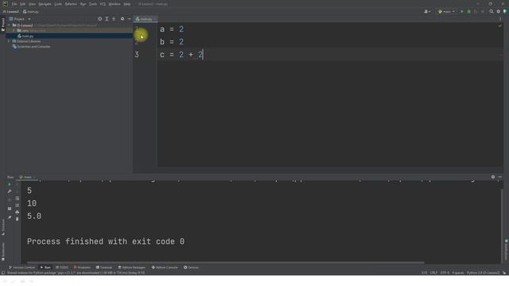Open the Terminal tool window
Viewport: 509px width, 286px height.
pos(104,268)
